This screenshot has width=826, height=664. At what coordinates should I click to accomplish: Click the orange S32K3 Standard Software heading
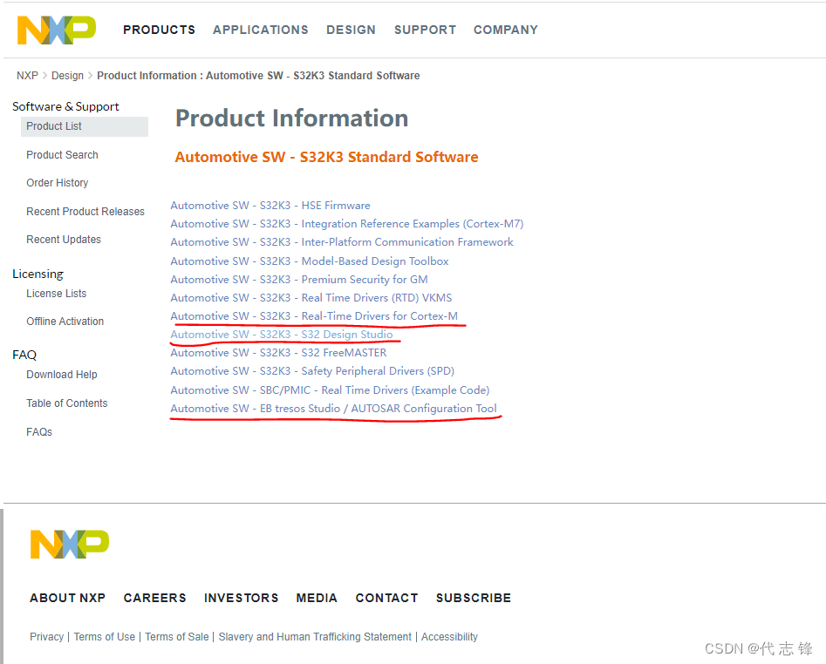tap(326, 157)
